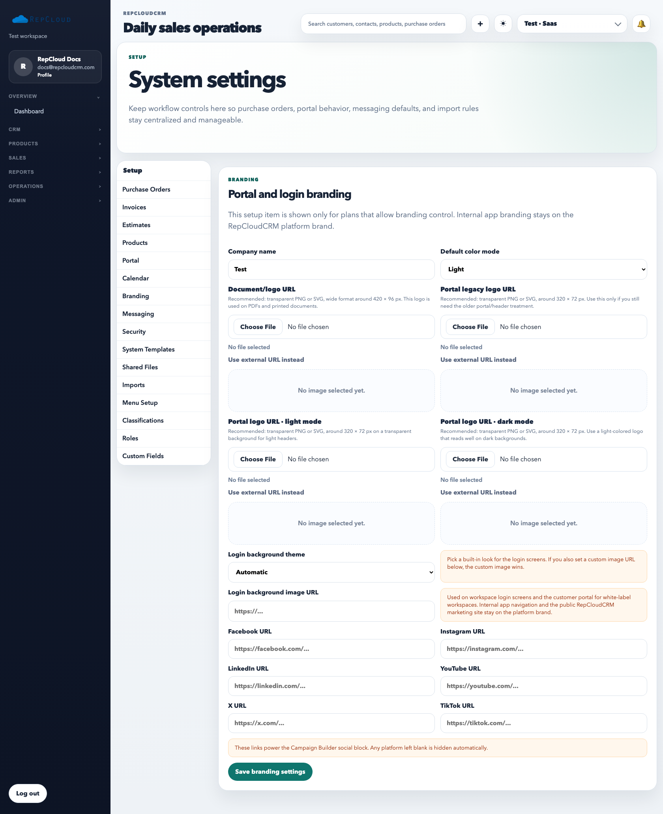Click the search customers input field
This screenshot has width=663, height=814.
pyautogui.click(x=384, y=24)
